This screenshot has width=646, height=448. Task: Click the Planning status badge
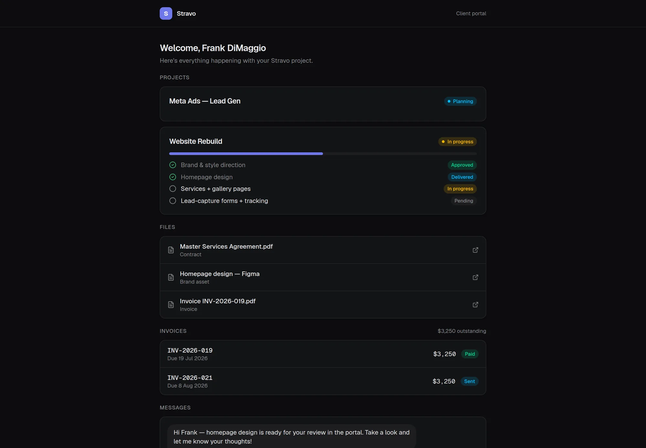[460, 101]
